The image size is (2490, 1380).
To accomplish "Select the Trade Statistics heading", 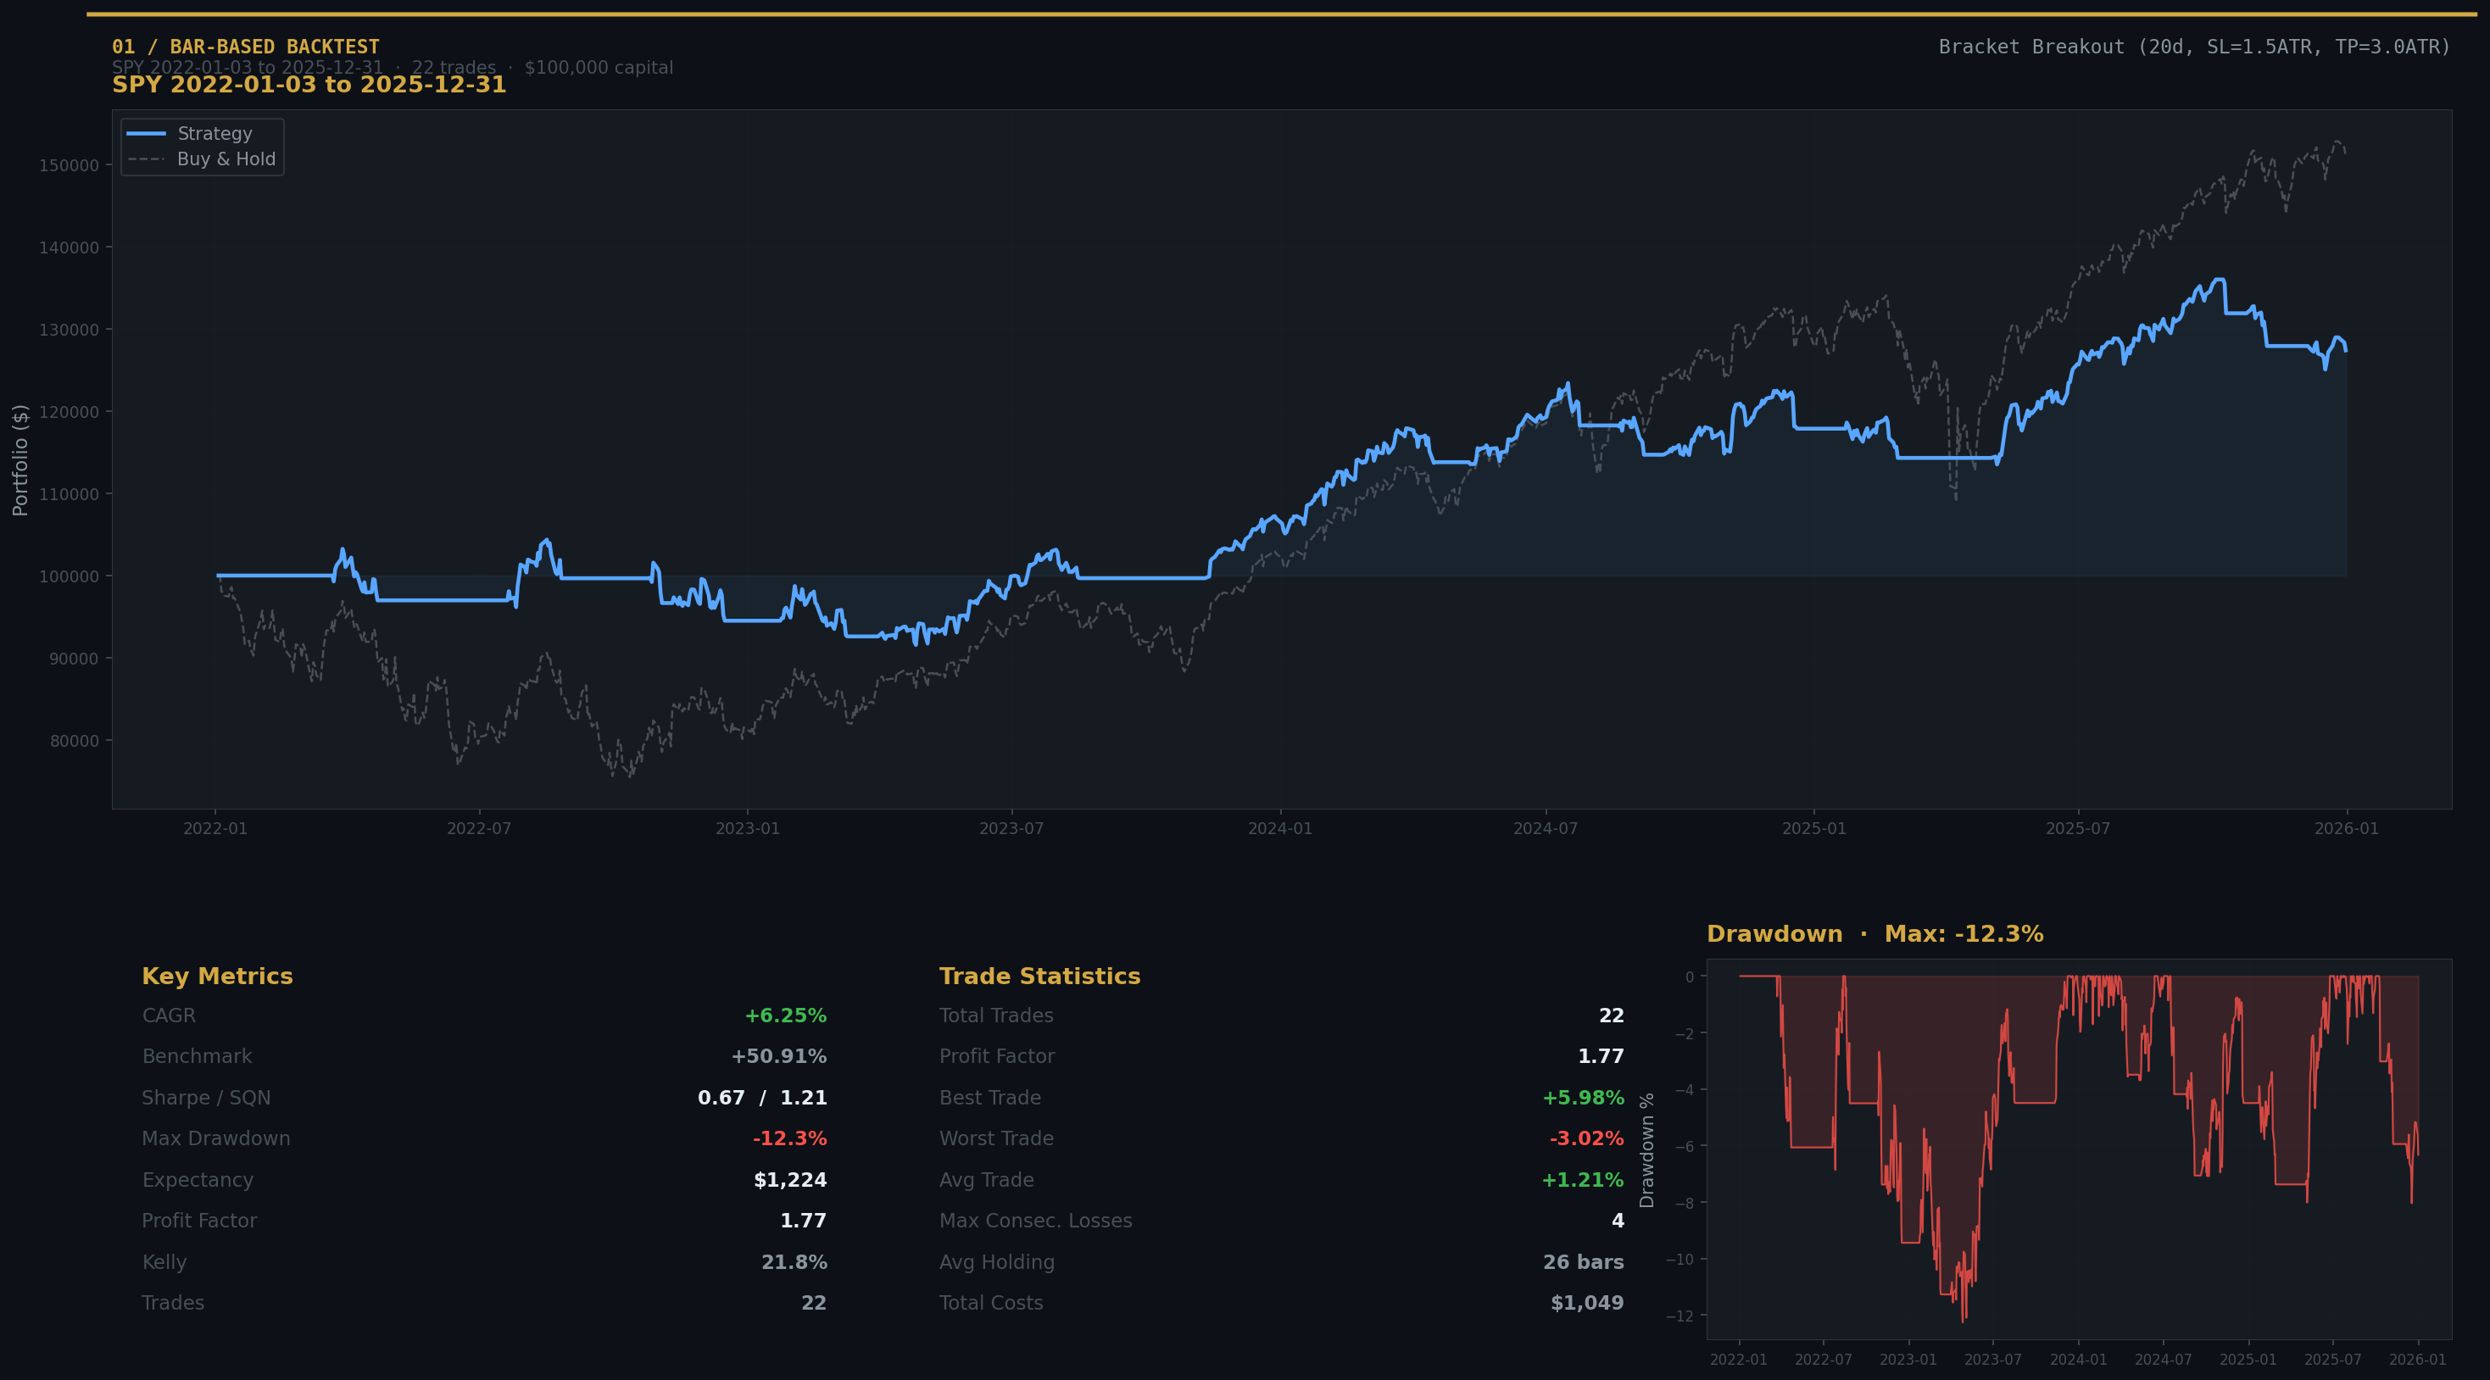I will pyautogui.click(x=1039, y=976).
